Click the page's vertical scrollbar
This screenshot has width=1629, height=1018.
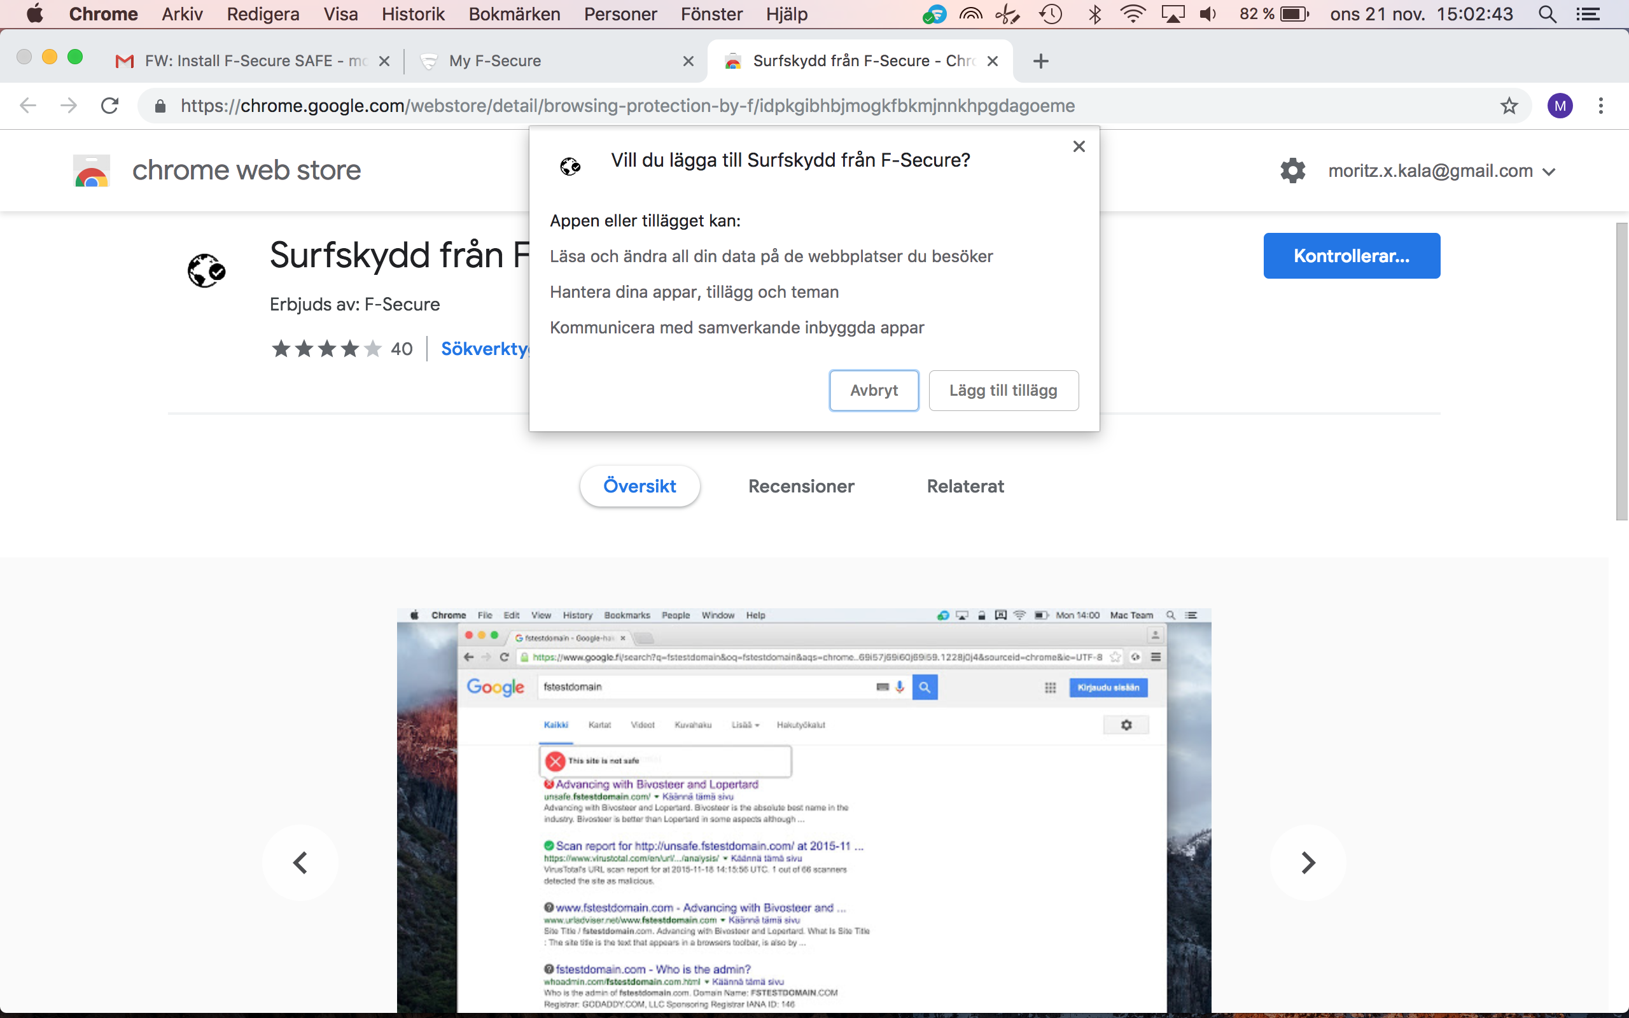click(1621, 370)
